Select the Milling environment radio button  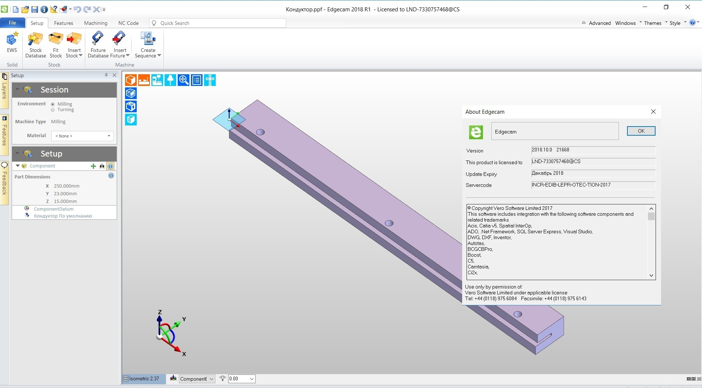53,104
